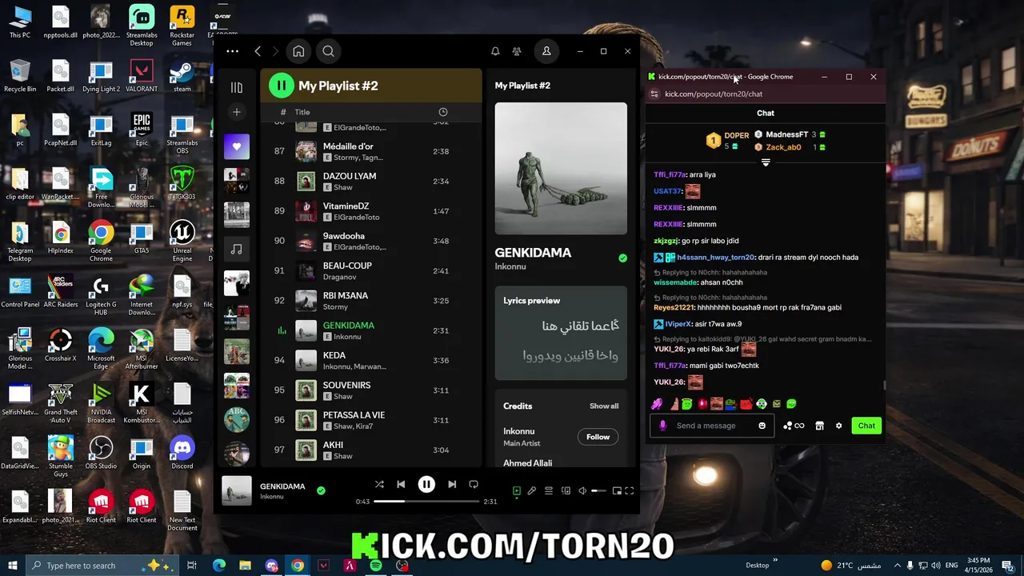The height and width of the screenshot is (576, 1024).
Task: Seek within the GENKIDAMA song progress bar
Action: (426, 502)
